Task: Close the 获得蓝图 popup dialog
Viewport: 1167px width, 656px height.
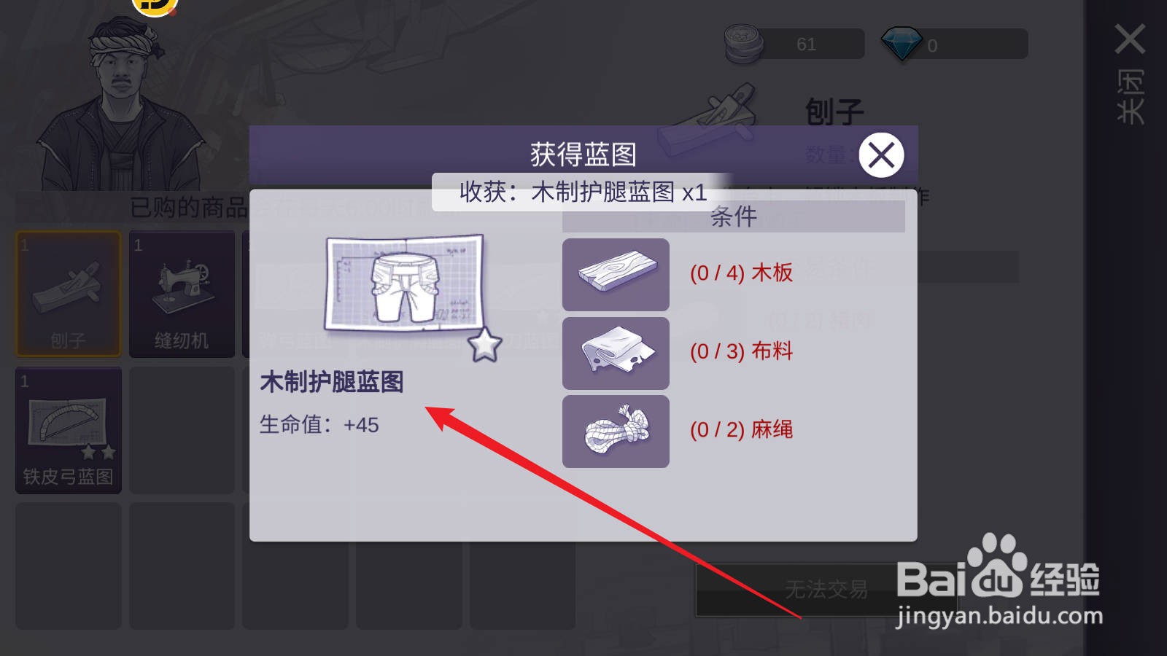Action: coord(881,155)
